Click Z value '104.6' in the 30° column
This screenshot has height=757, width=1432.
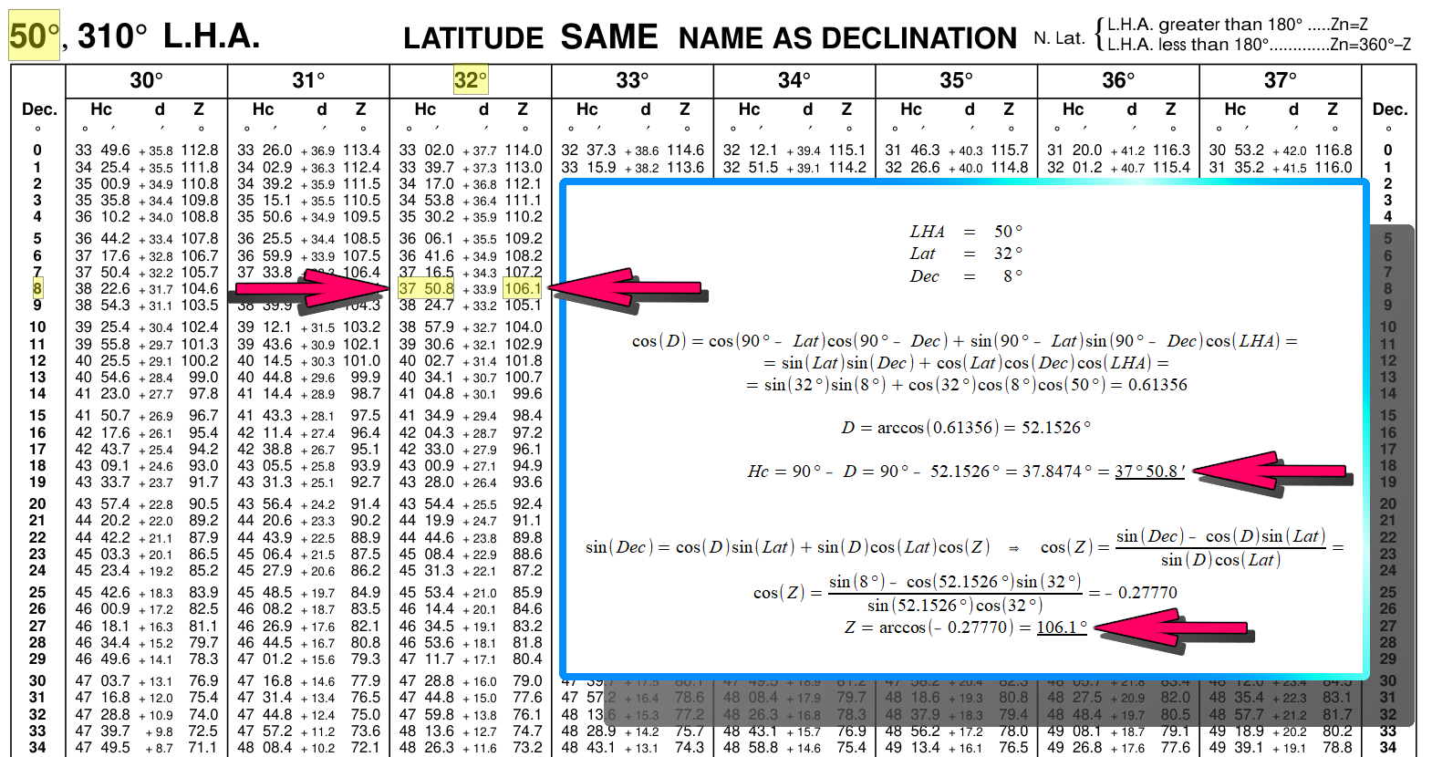coord(200,289)
